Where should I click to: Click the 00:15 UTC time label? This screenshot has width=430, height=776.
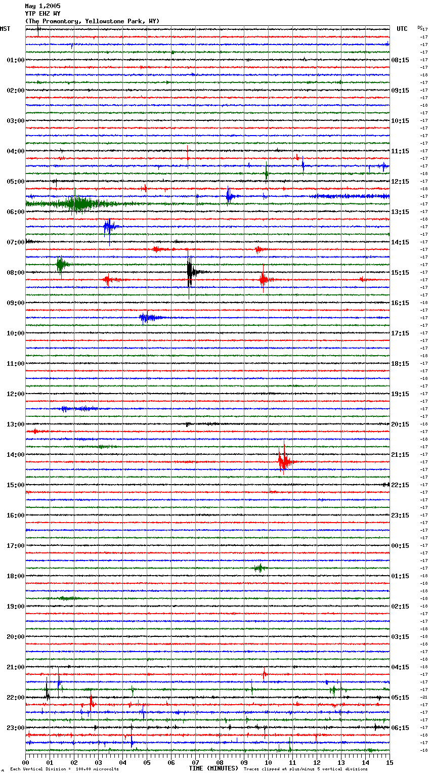click(x=400, y=546)
